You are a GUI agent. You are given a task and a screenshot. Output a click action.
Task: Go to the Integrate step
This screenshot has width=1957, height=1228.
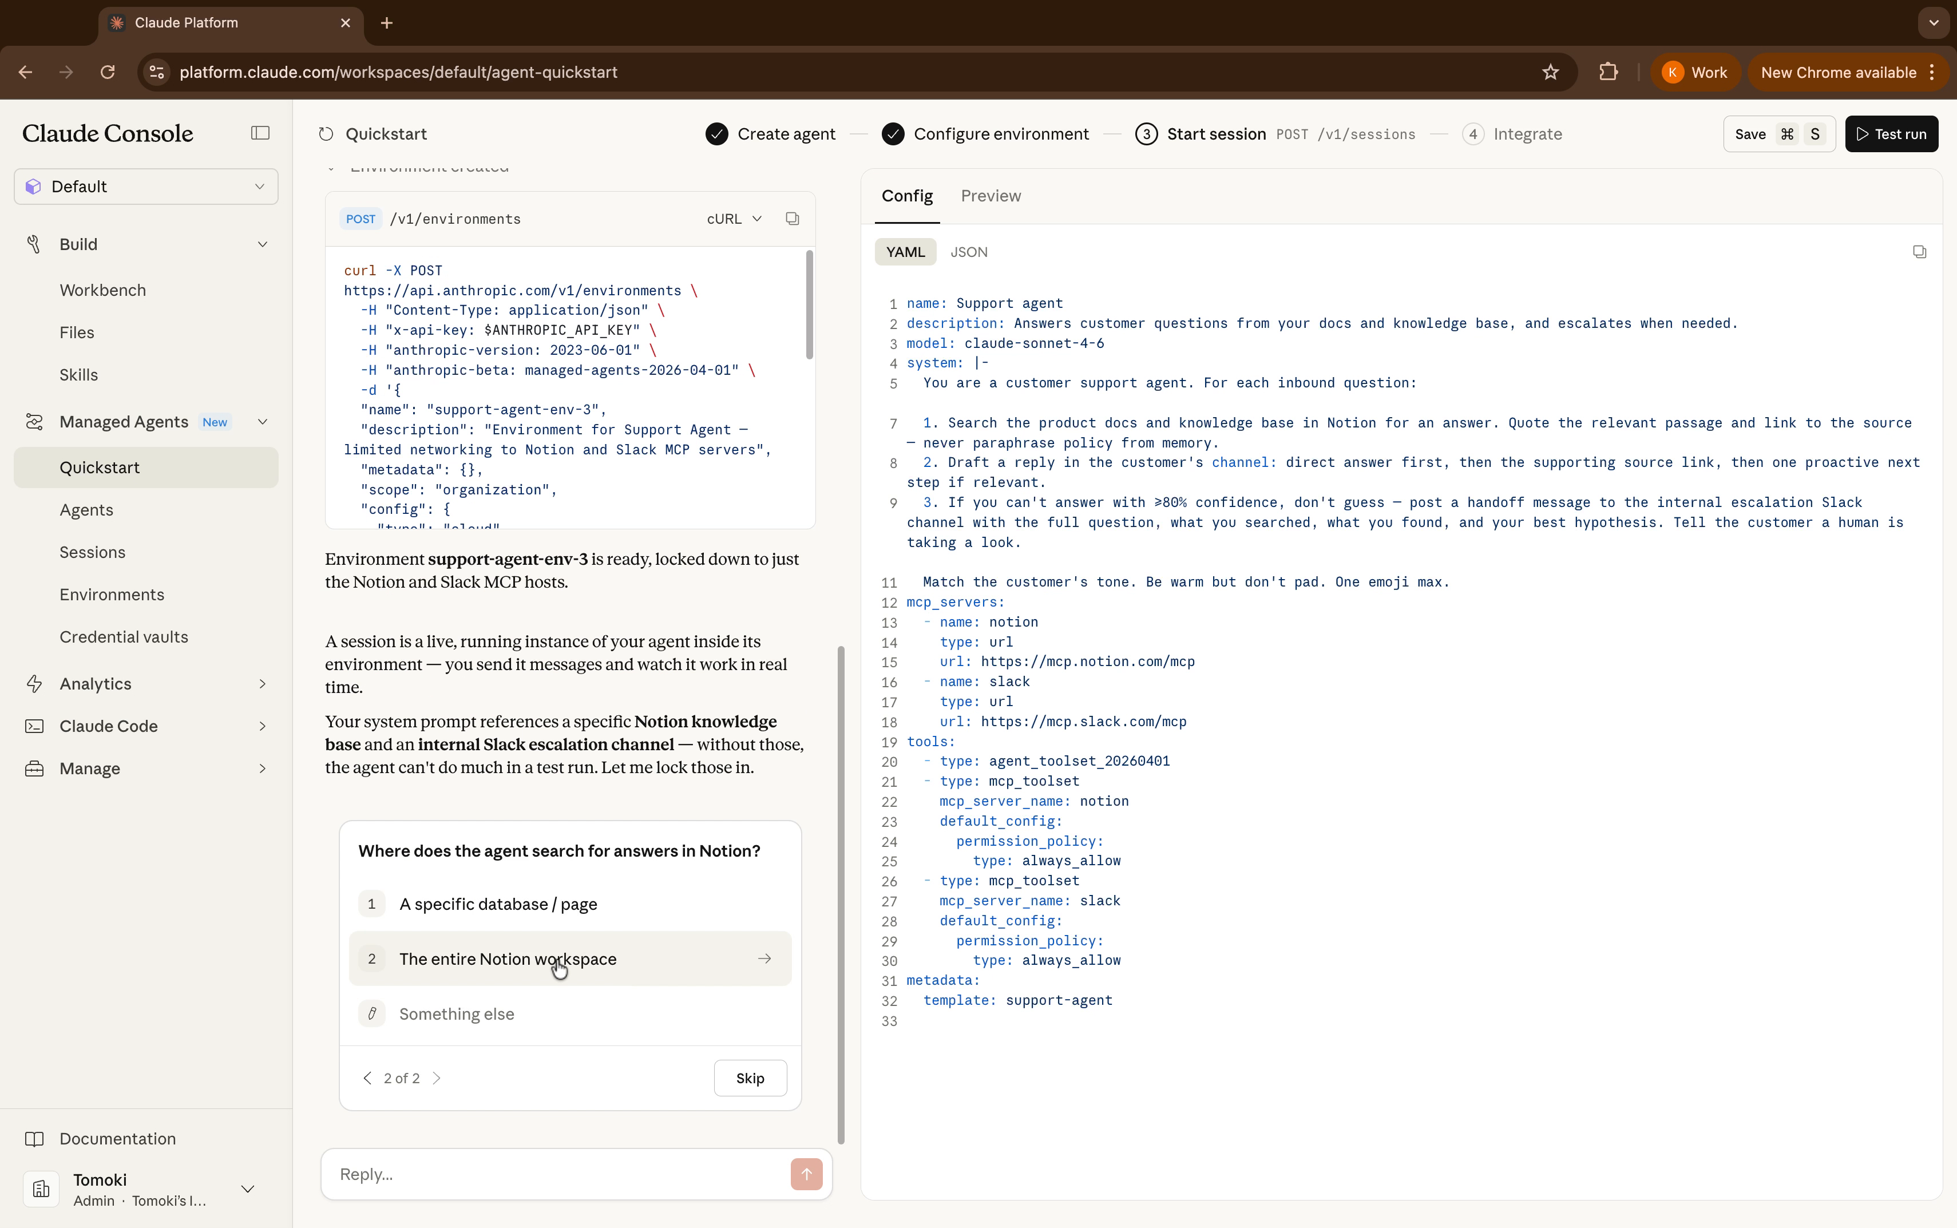[x=1512, y=134]
